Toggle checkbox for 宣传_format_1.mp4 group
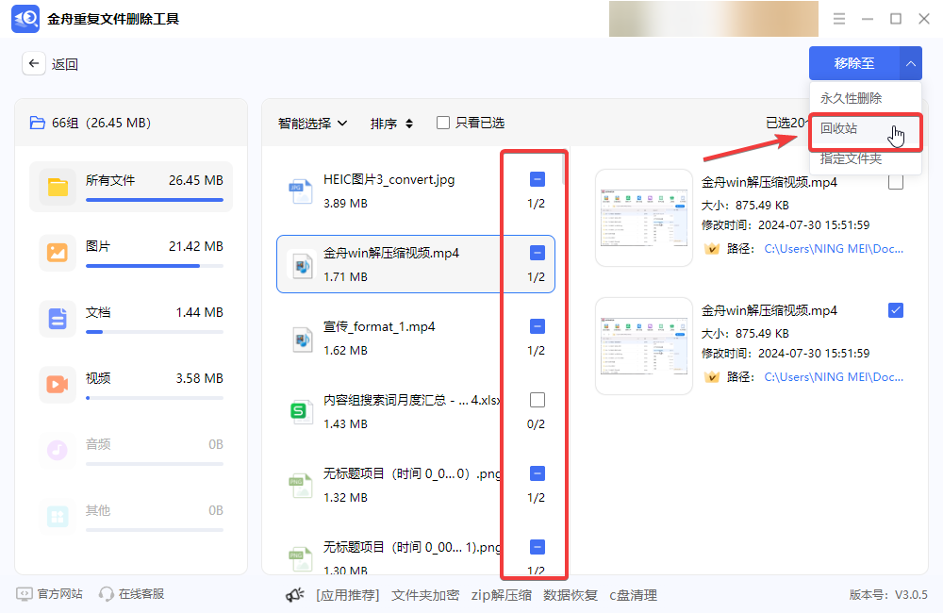943x613 pixels. tap(538, 326)
